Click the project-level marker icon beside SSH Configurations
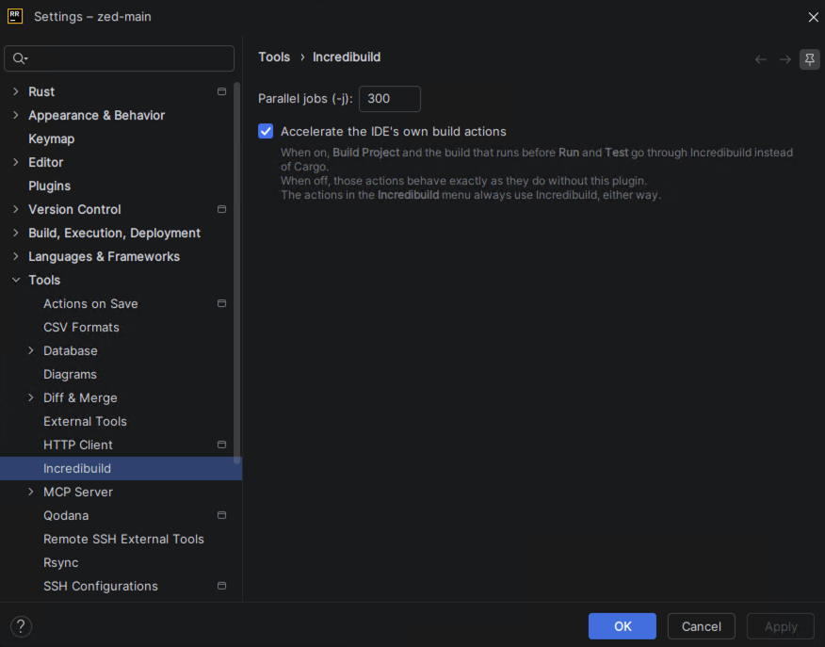This screenshot has width=825, height=647. pyautogui.click(x=221, y=586)
